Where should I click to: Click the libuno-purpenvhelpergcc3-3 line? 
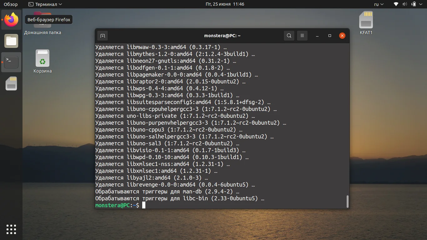tap(191, 123)
